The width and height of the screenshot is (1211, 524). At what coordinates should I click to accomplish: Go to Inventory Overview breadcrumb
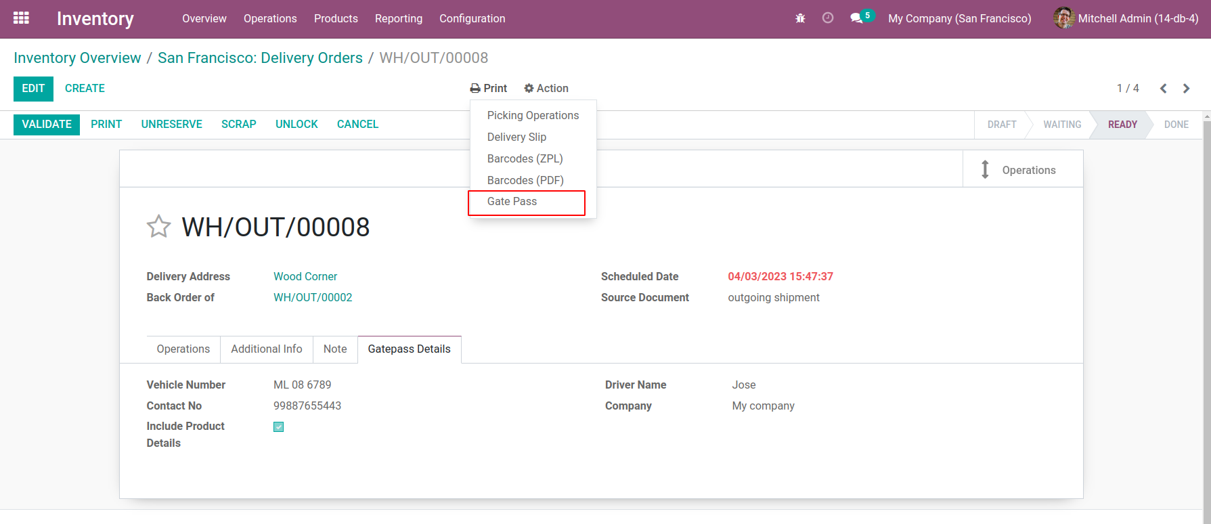(77, 58)
